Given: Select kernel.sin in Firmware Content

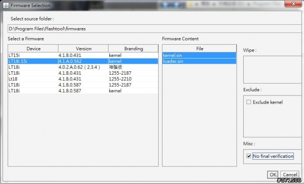Looking at the screenshot, I should pyautogui.click(x=199, y=55).
